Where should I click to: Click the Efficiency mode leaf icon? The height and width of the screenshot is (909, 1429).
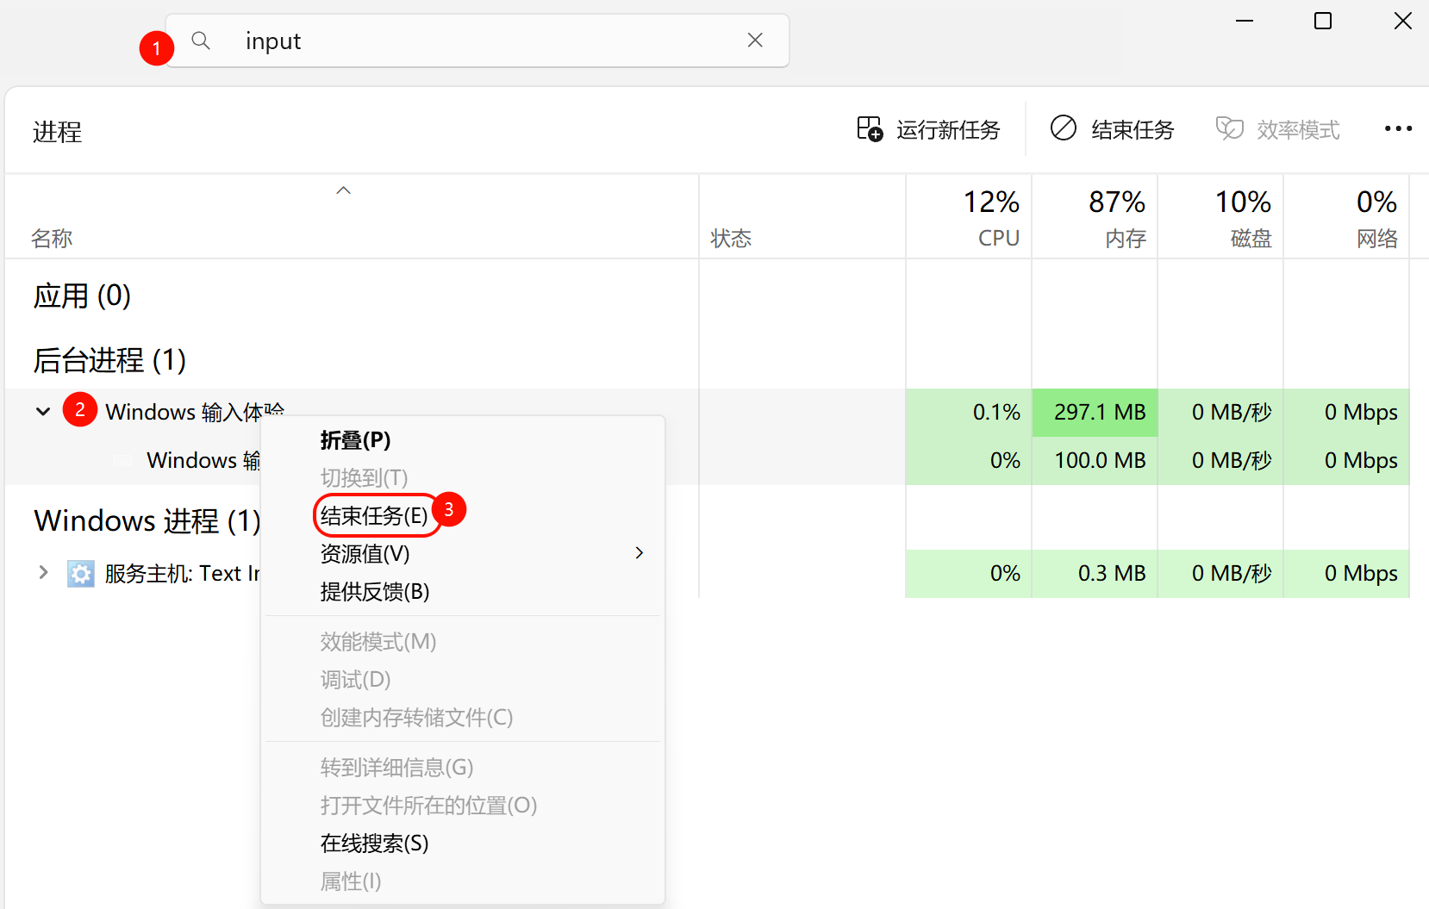(1230, 128)
